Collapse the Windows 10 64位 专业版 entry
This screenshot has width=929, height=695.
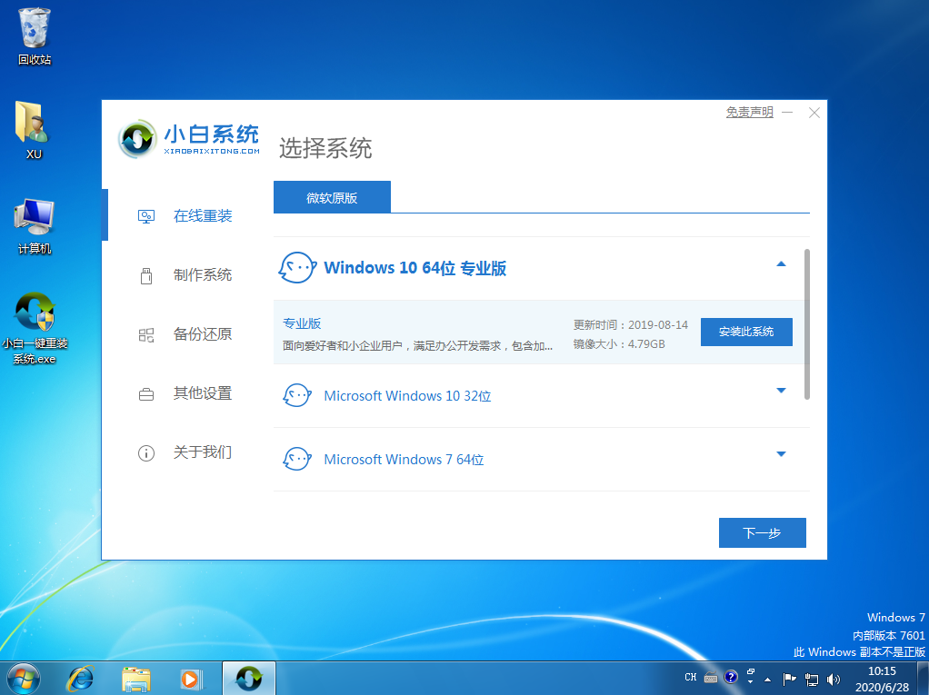click(x=781, y=263)
